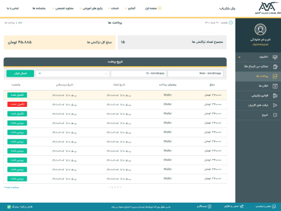This screenshot has width=281, height=211.
Task: Click the phone number under the user name
Action: (260, 45)
